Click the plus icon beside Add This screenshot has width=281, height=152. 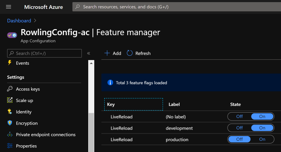pyautogui.click(x=107, y=53)
